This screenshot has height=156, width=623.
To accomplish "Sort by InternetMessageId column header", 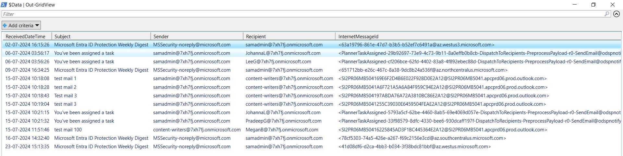I will 477,37.
